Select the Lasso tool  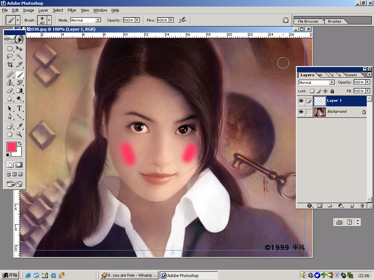[x=10, y=56]
